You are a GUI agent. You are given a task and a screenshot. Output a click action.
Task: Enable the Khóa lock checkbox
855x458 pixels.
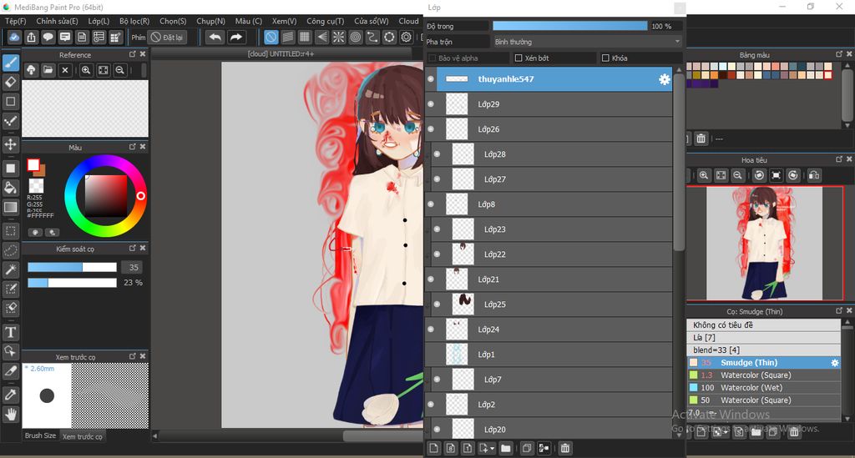pos(605,58)
